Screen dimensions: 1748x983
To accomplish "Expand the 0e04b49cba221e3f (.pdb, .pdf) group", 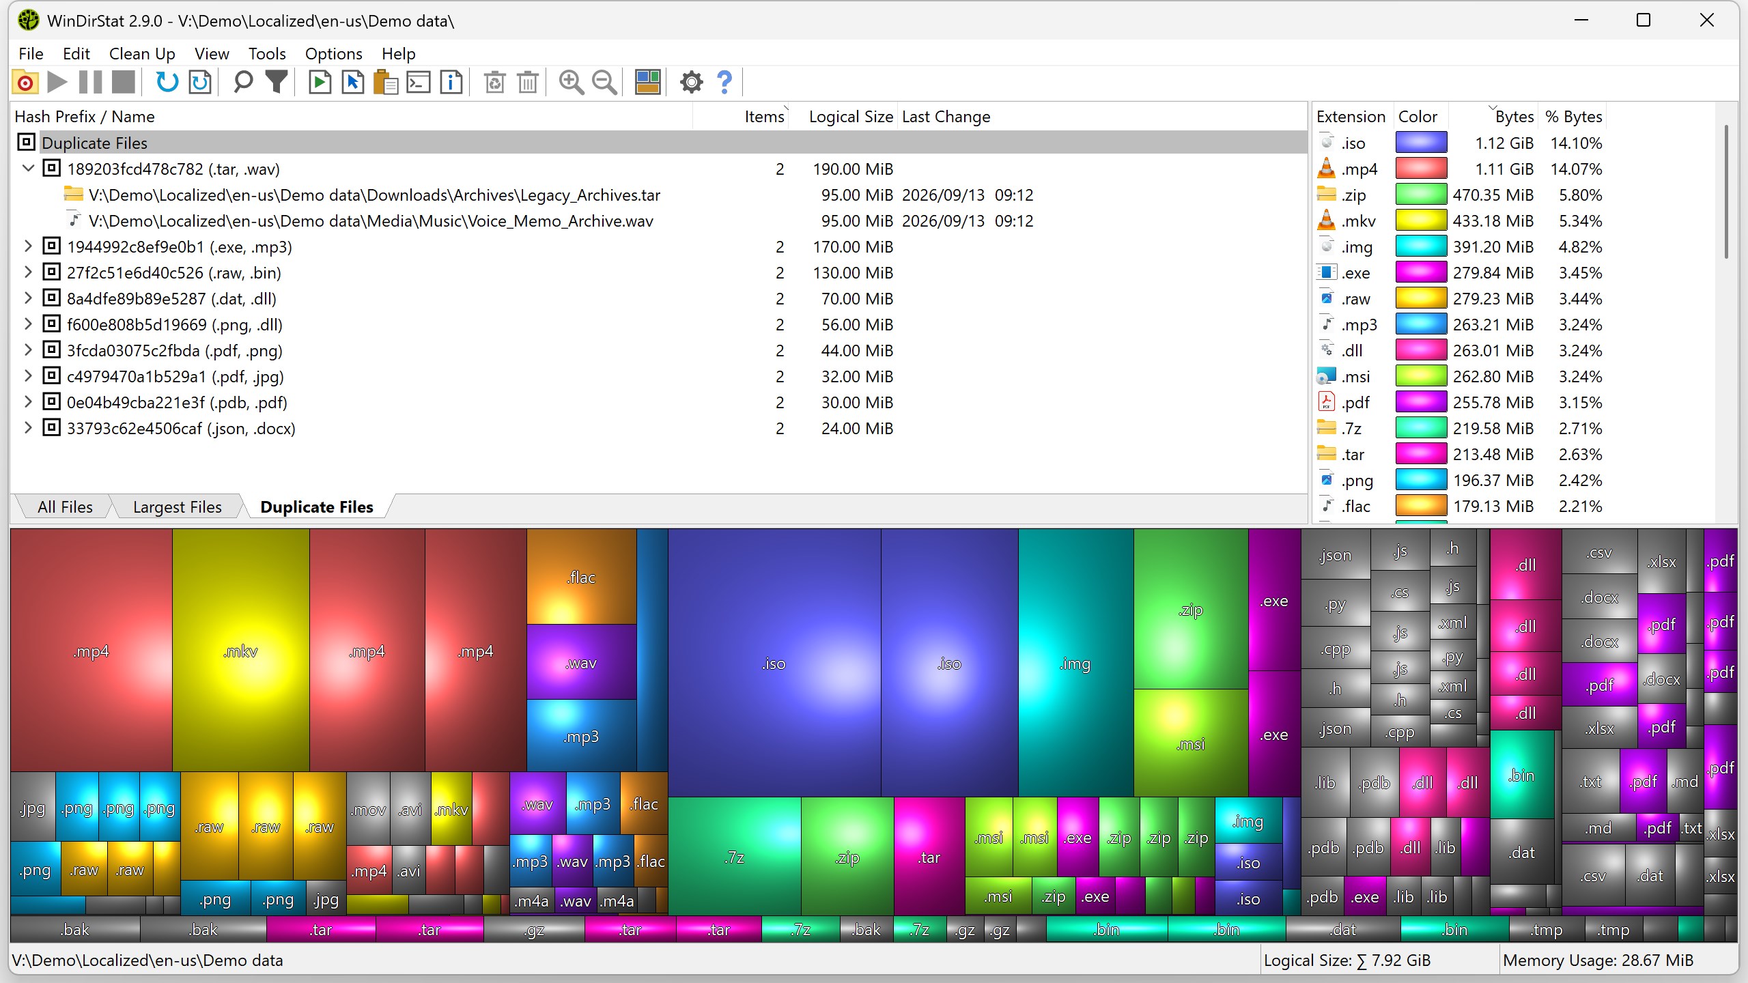I will click(28, 402).
